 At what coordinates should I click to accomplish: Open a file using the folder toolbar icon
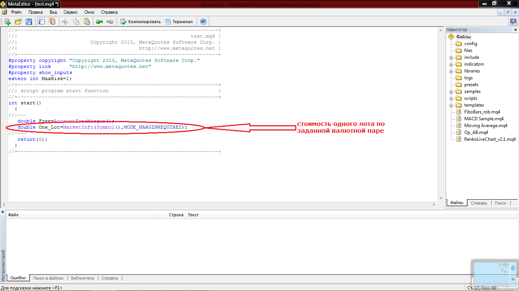coord(18,22)
